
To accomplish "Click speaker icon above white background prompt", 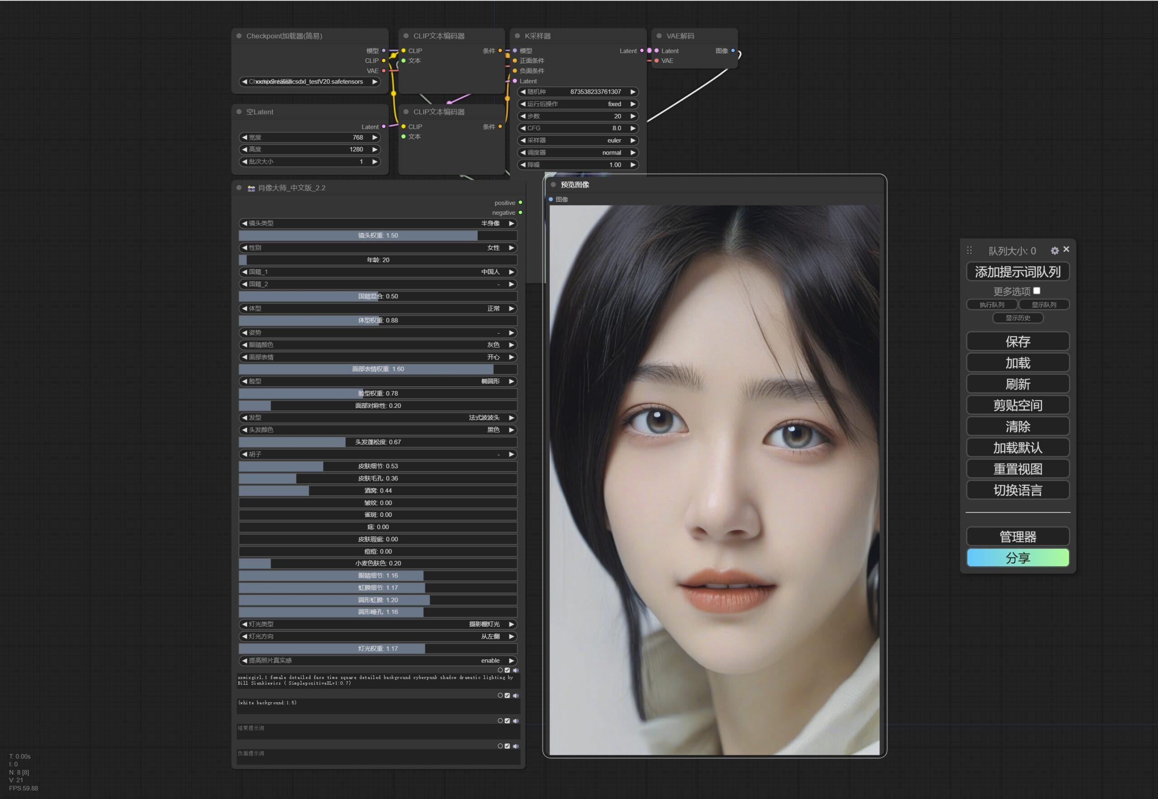I will pyautogui.click(x=515, y=695).
